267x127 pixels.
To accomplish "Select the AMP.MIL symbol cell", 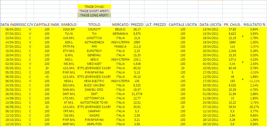I will pos(68,124).
